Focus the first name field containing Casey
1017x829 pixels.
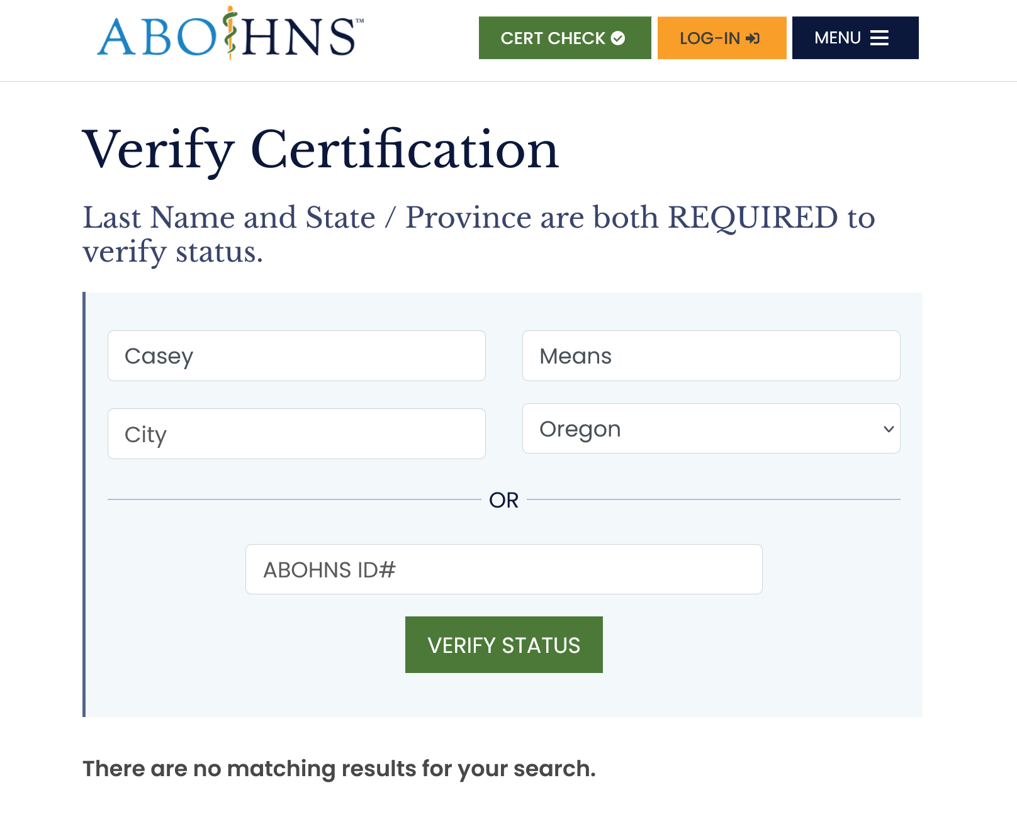pos(296,356)
